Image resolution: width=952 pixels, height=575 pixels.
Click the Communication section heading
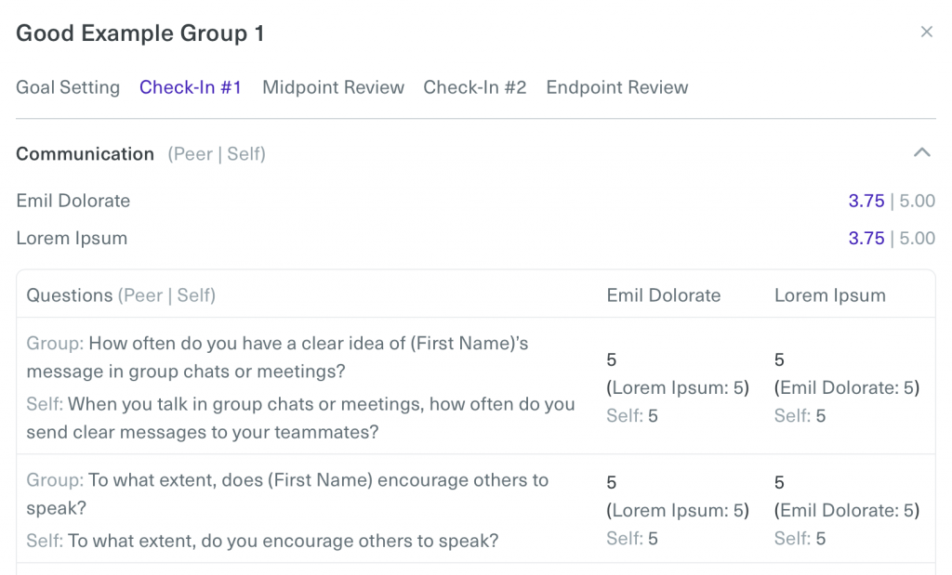(85, 154)
